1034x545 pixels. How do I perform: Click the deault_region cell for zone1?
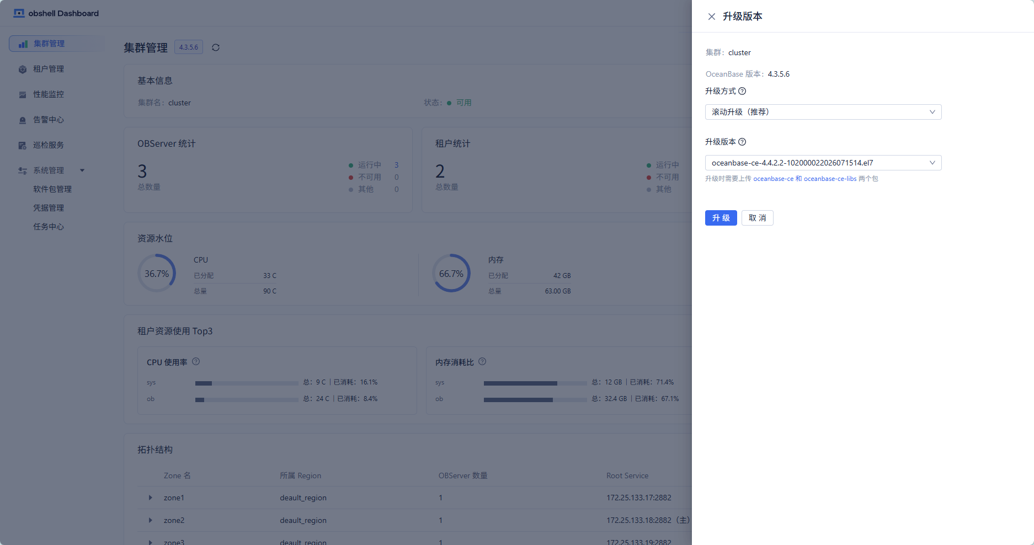303,498
